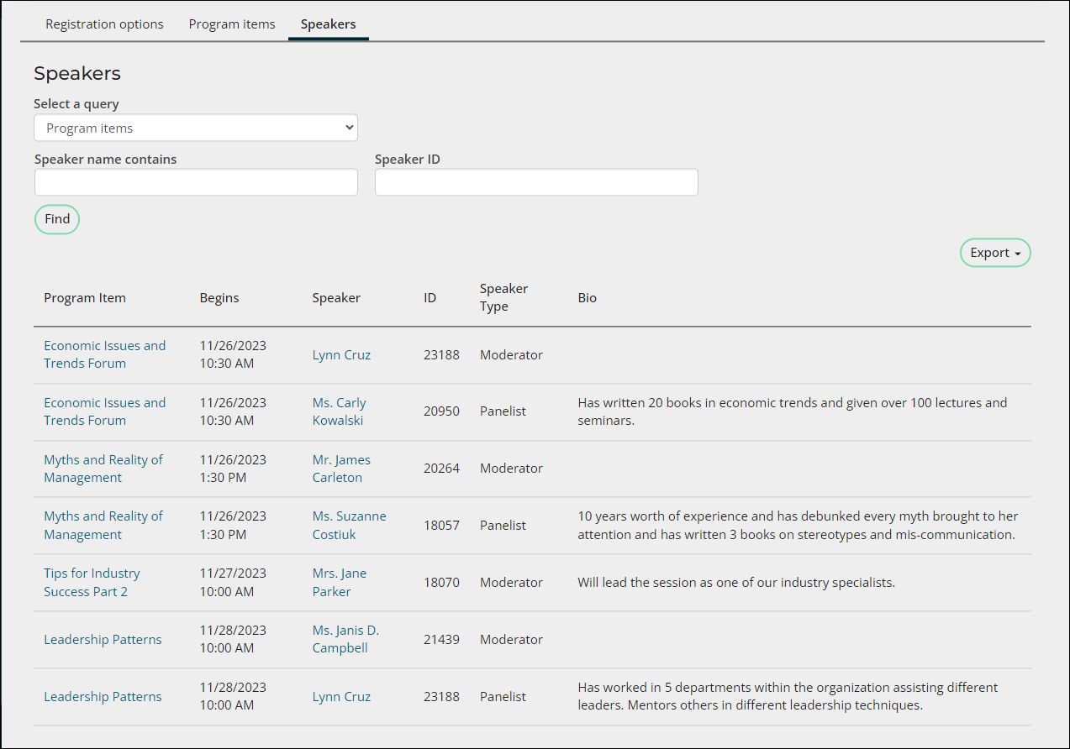
Task: Click the bio starting '10 years worth of experience'
Action: [798, 525]
